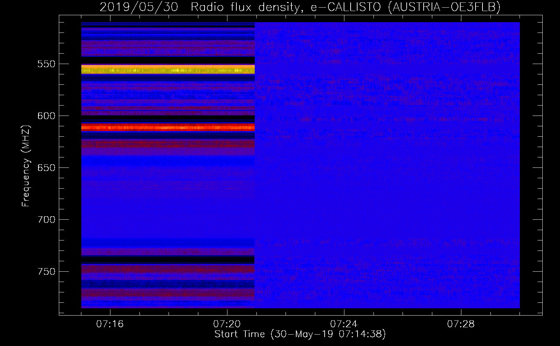Screen dimensions: 560x346
Task: Click the 600 frequency tick label
Action: [x=46, y=116]
